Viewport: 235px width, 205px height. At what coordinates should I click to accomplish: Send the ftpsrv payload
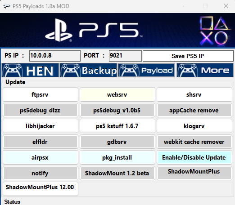point(41,94)
